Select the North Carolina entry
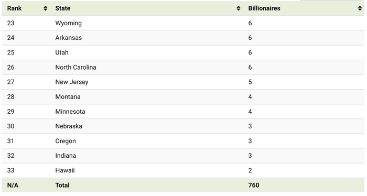367x196 pixels. [x=75, y=68]
